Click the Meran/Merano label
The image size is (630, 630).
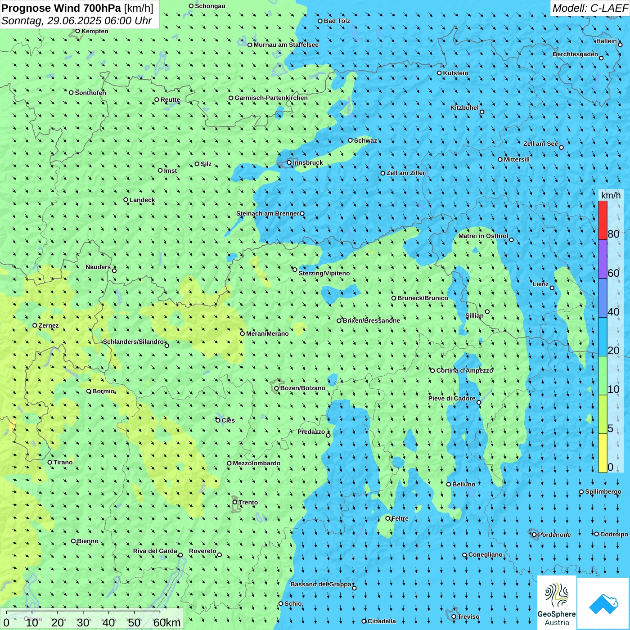[267, 333]
